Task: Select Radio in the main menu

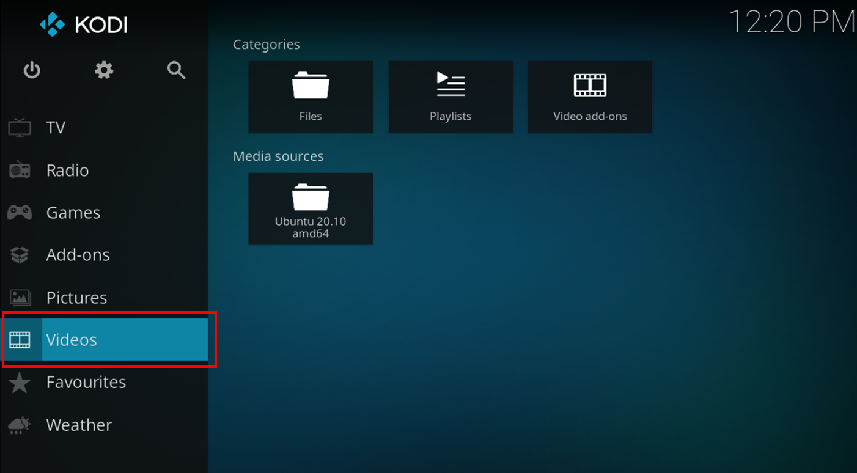Action: (x=104, y=170)
